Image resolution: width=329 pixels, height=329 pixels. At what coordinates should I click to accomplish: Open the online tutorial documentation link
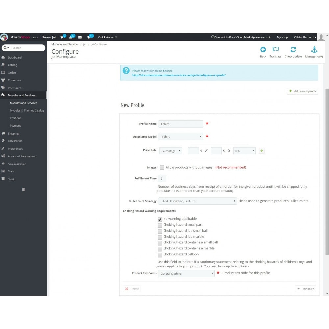(179, 75)
